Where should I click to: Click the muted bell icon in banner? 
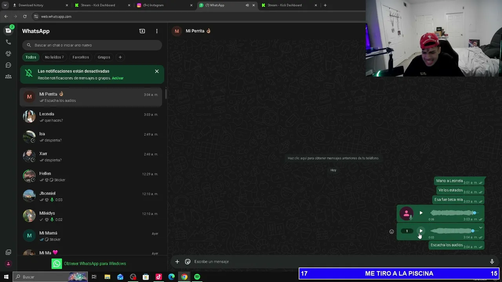point(29,73)
